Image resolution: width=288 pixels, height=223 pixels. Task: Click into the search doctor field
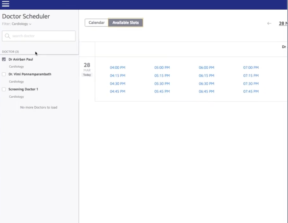38,36
